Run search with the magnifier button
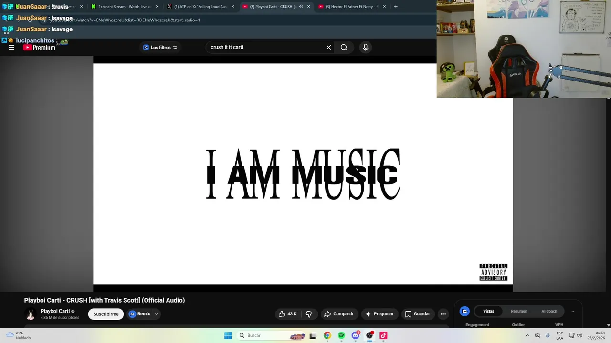Screen dimensions: 611x343 coord(344,48)
